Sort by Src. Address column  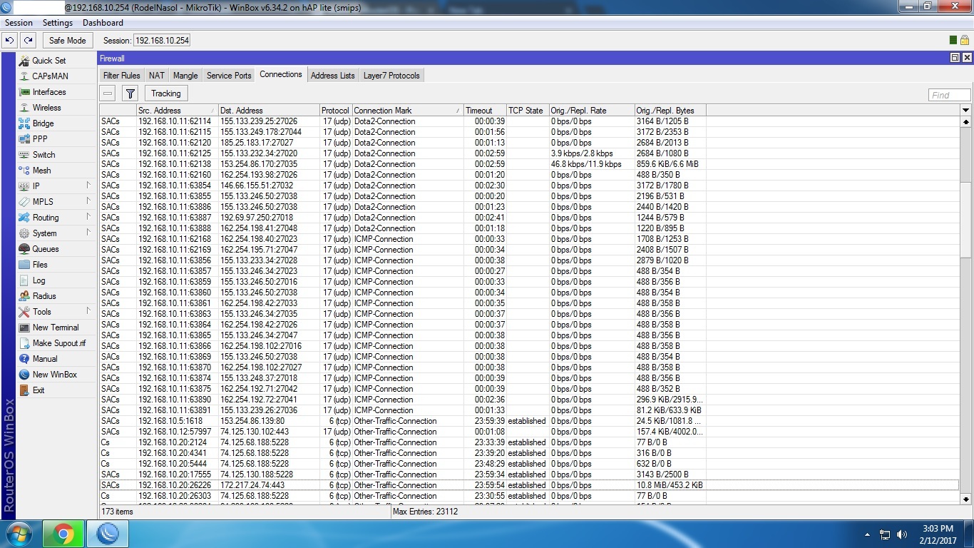(177, 111)
